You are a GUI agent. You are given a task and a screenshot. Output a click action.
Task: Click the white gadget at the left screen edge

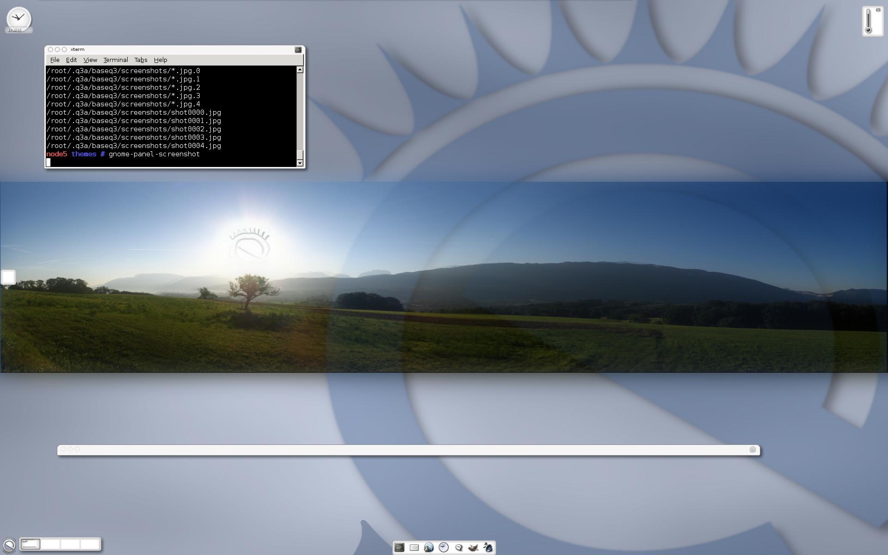pos(8,277)
